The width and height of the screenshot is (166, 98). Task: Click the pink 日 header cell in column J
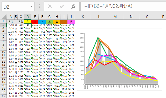[x=71, y=22]
